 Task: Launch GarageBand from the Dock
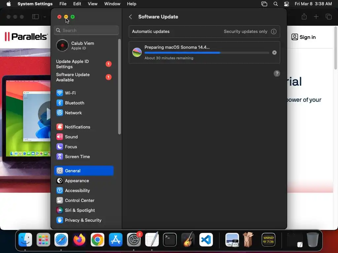click(x=188, y=240)
